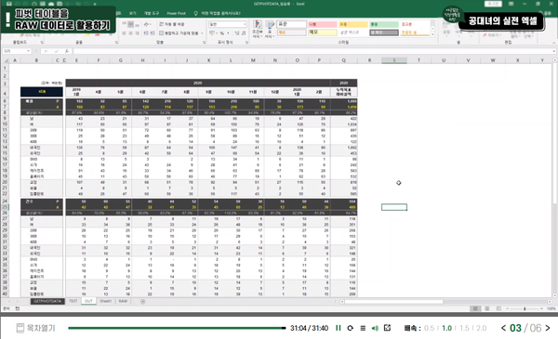This screenshot has height=339, width=558.
Task: Open orientation text angle dropdown
Action: coord(147,24)
